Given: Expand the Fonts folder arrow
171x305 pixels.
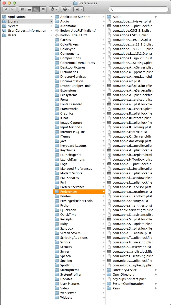Looking at the screenshot, I should [104, 100].
